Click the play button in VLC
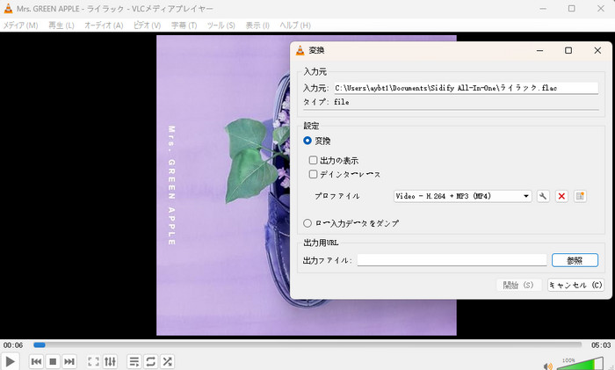 pos(11,361)
